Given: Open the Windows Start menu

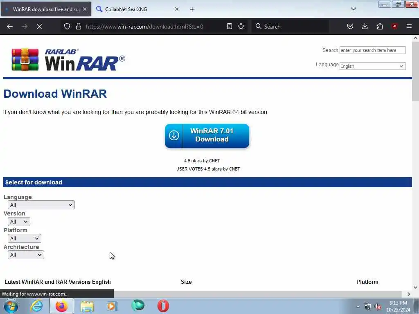Looking at the screenshot, I should coord(11,306).
